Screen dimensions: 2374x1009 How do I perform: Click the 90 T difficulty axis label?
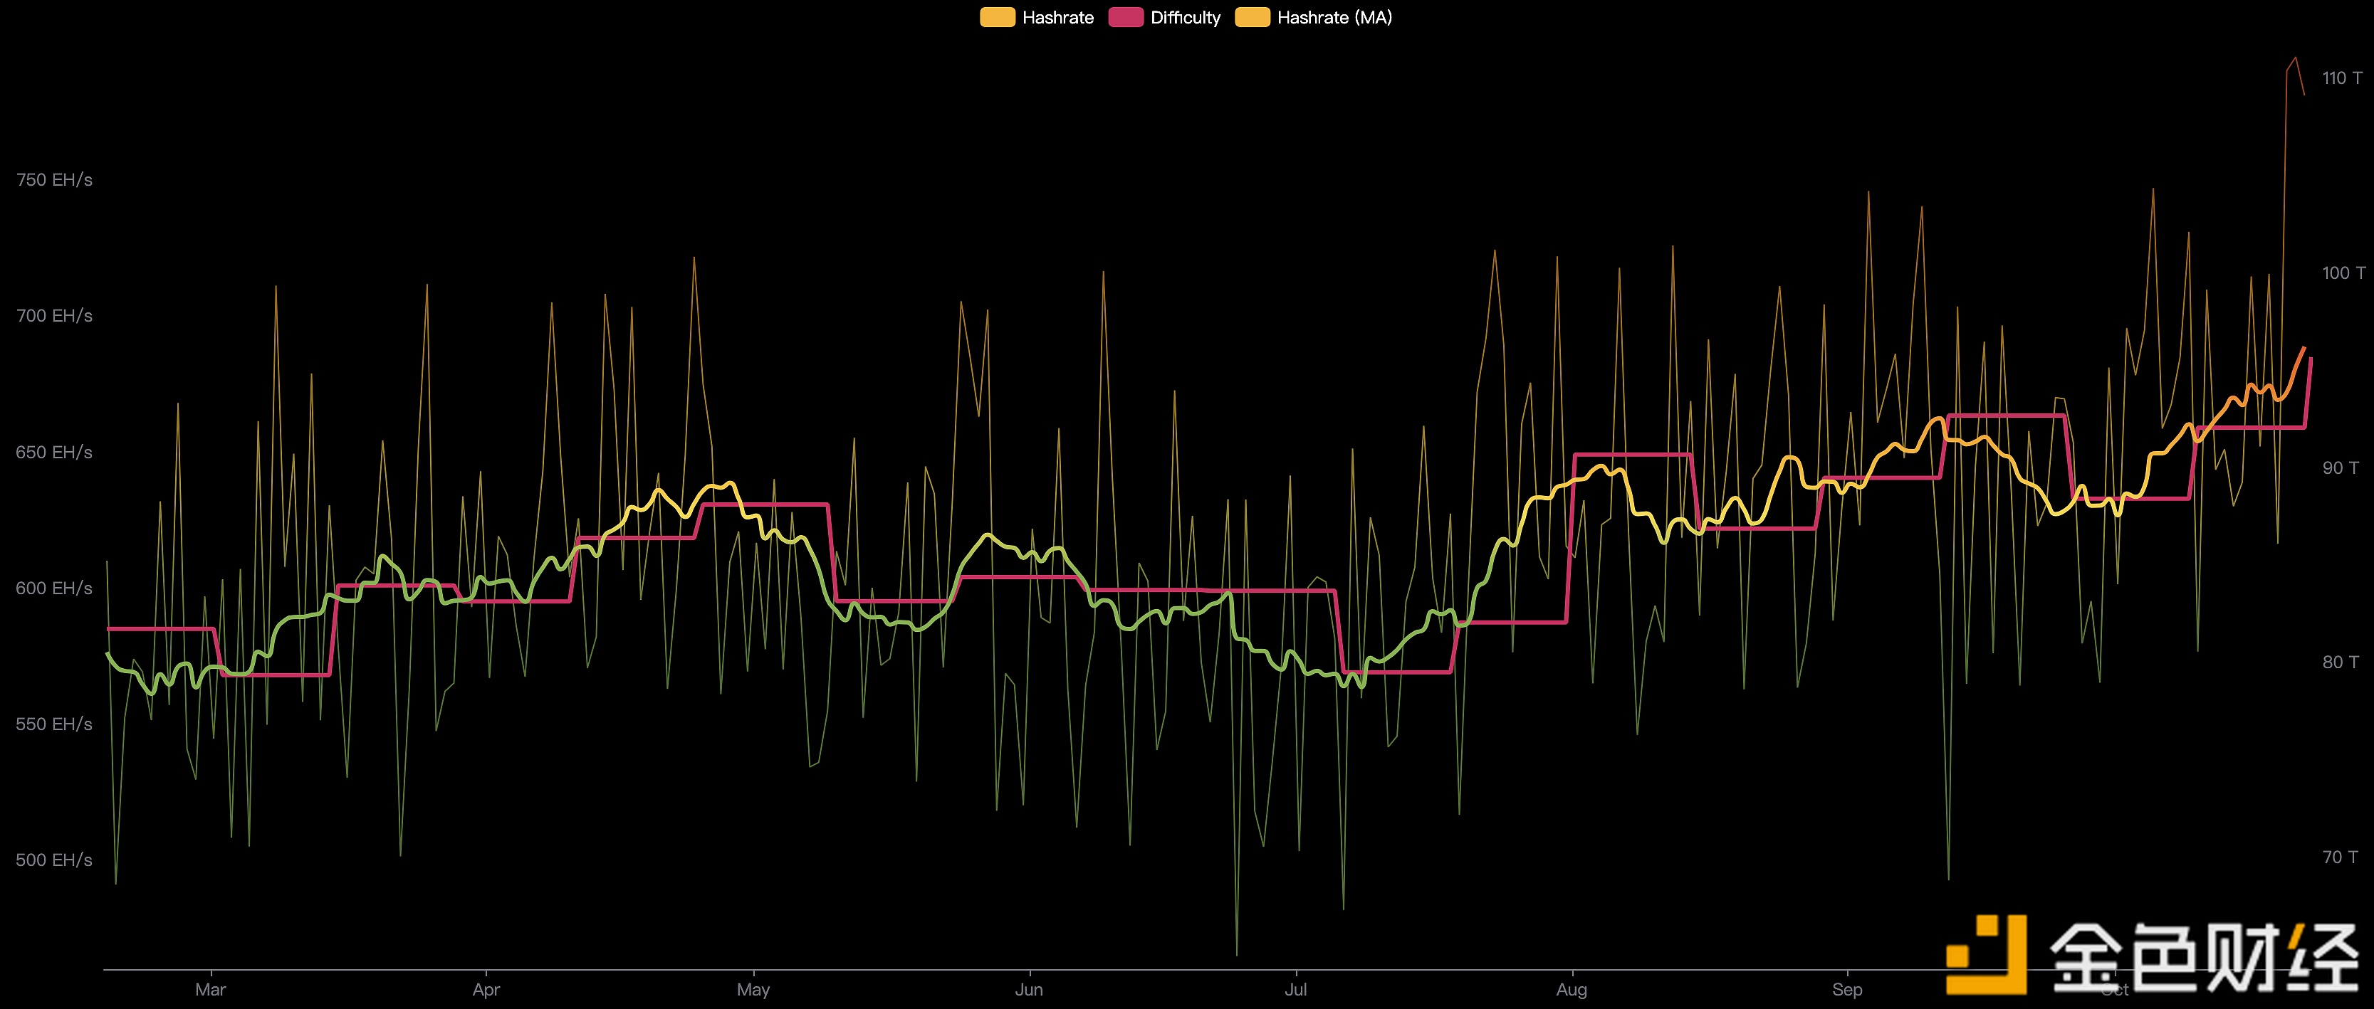2340,467
